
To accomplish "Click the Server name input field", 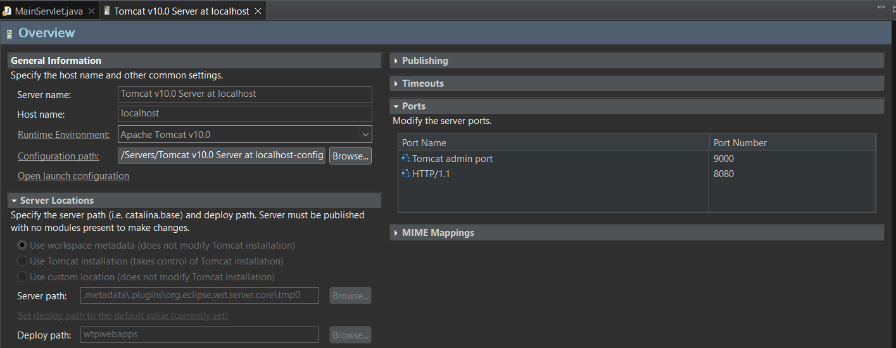I will click(x=244, y=94).
